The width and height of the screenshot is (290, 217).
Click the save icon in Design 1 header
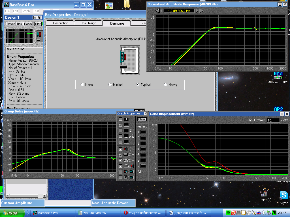35,17
